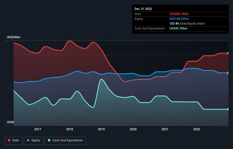Select the red Debt endpoint marker
This screenshot has height=149, width=233.
click(x=228, y=53)
